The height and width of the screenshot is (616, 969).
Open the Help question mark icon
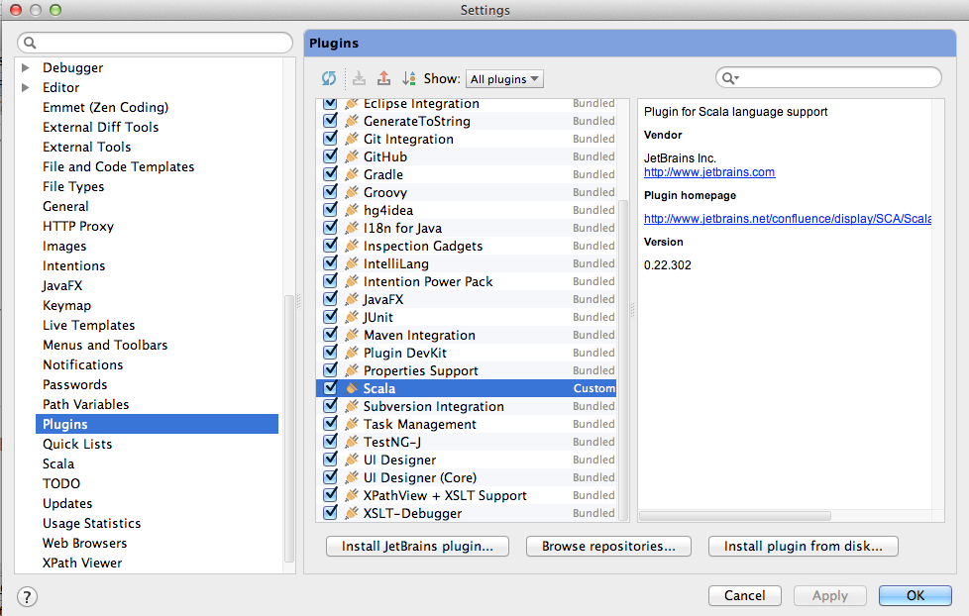click(26, 597)
